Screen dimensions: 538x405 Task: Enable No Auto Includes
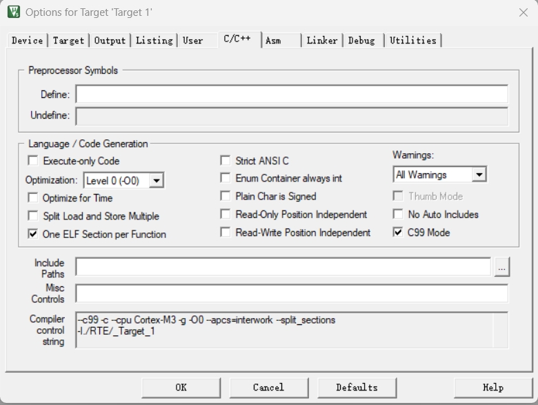click(x=398, y=214)
